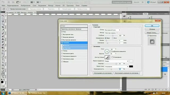Check the Глобальное освещение checkbox
Viewport: 170px width, 95px height.
[111, 51]
